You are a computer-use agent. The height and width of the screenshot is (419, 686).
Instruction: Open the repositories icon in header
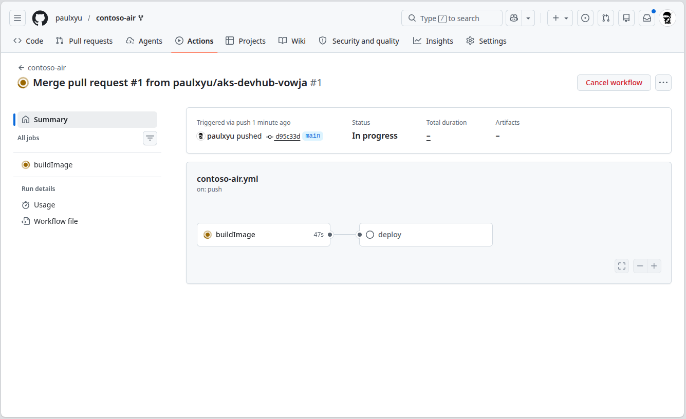coord(626,18)
